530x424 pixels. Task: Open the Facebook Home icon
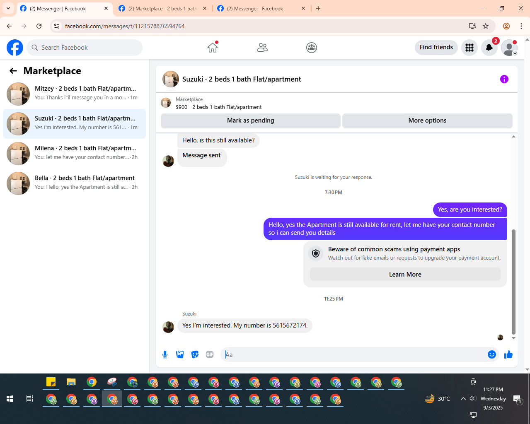(213, 48)
